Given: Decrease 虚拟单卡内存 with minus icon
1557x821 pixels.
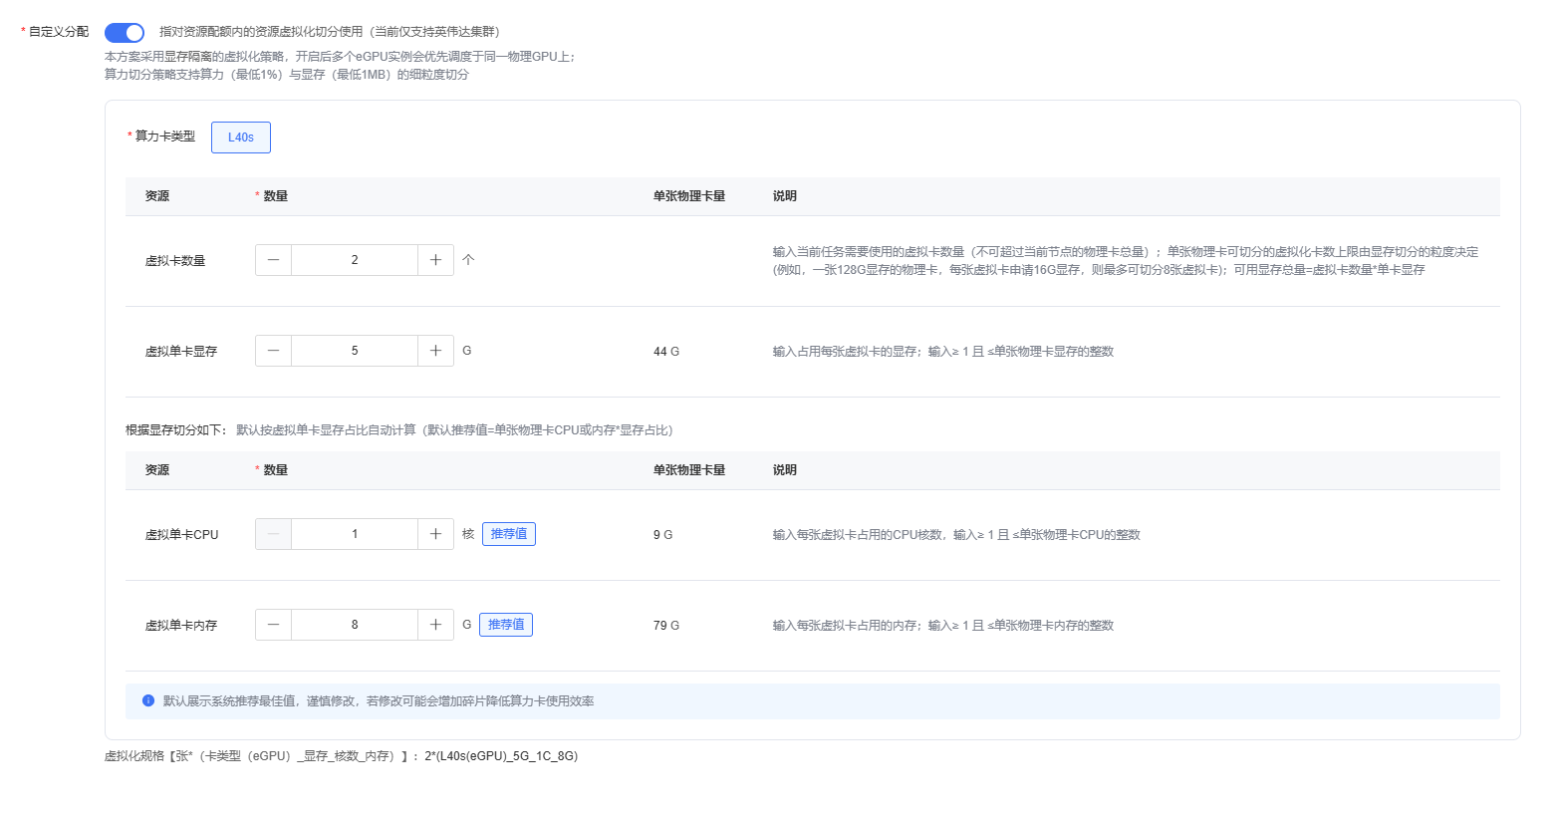Looking at the screenshot, I should pos(273,625).
